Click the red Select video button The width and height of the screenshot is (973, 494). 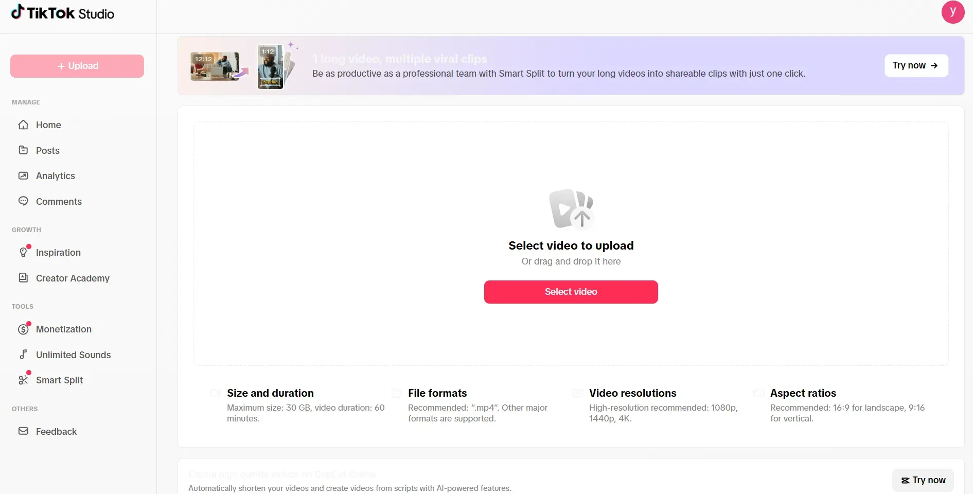pos(571,292)
